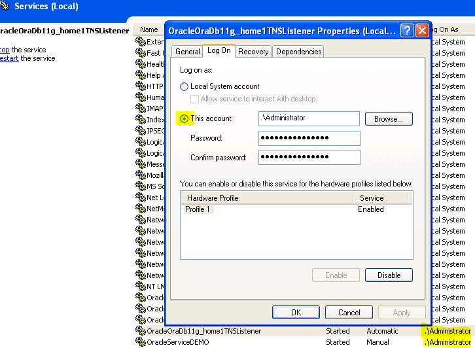
Task: Click the Service column header in profiles list
Action: coord(381,198)
